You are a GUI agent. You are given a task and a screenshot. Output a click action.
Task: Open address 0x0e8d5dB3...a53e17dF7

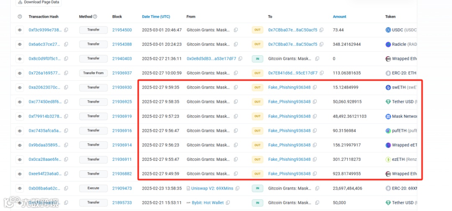[211, 59]
